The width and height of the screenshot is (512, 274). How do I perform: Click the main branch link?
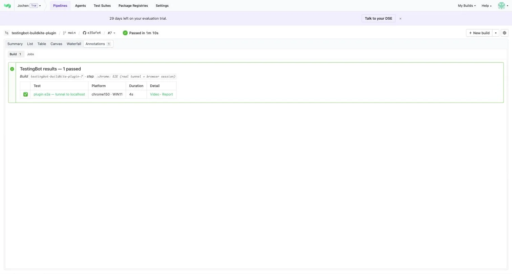69,33
